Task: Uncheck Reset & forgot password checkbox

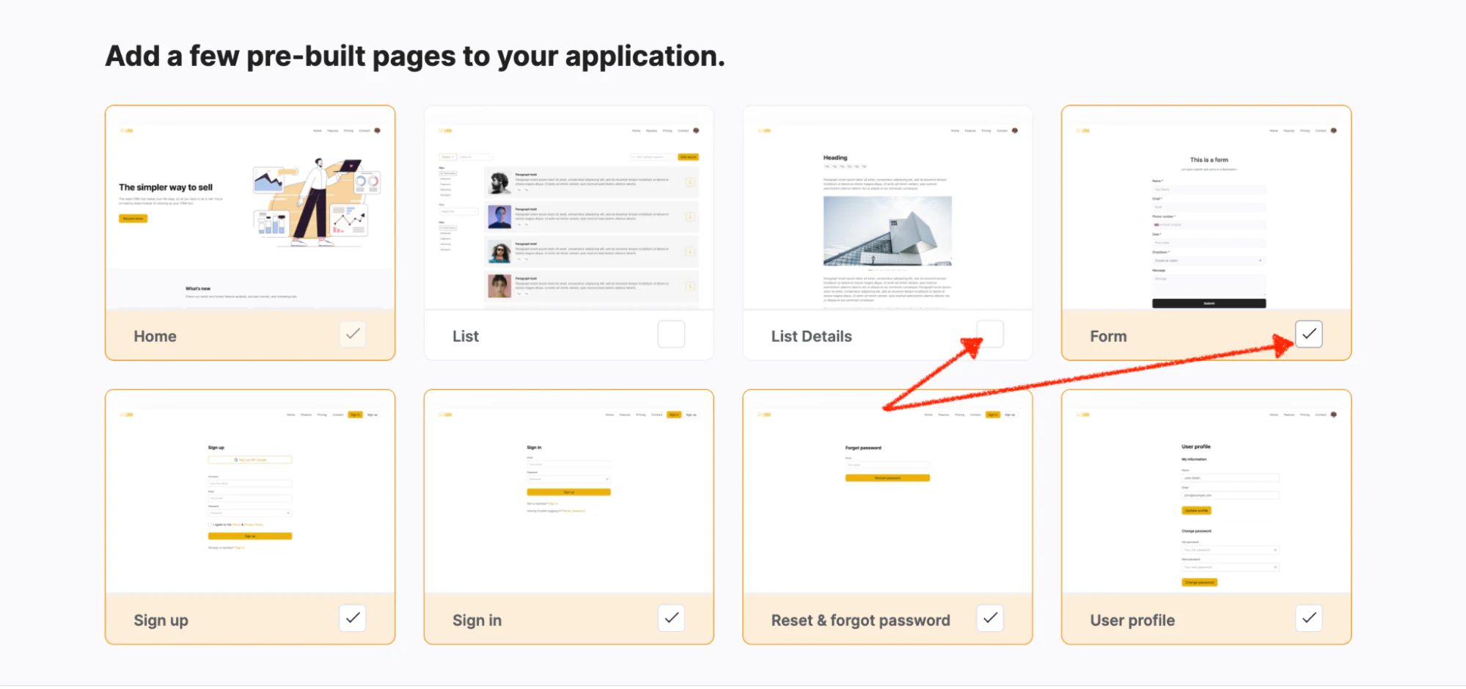Action: (990, 618)
